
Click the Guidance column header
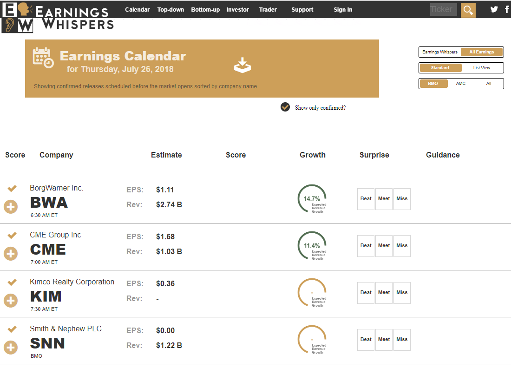(x=443, y=155)
